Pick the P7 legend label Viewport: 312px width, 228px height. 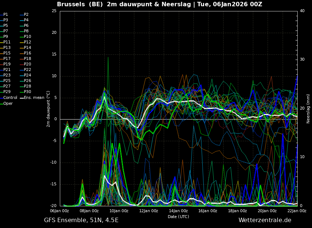coord(6,31)
